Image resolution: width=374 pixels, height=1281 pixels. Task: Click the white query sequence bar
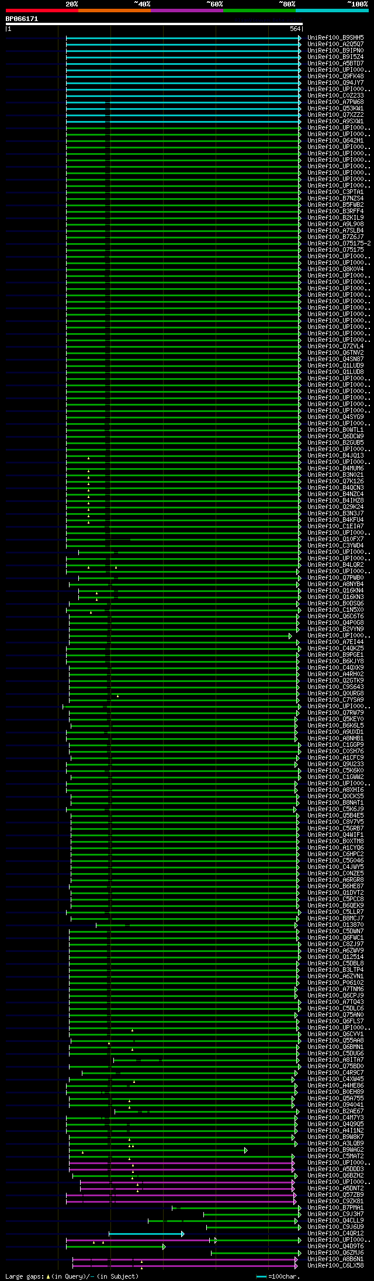(154, 24)
